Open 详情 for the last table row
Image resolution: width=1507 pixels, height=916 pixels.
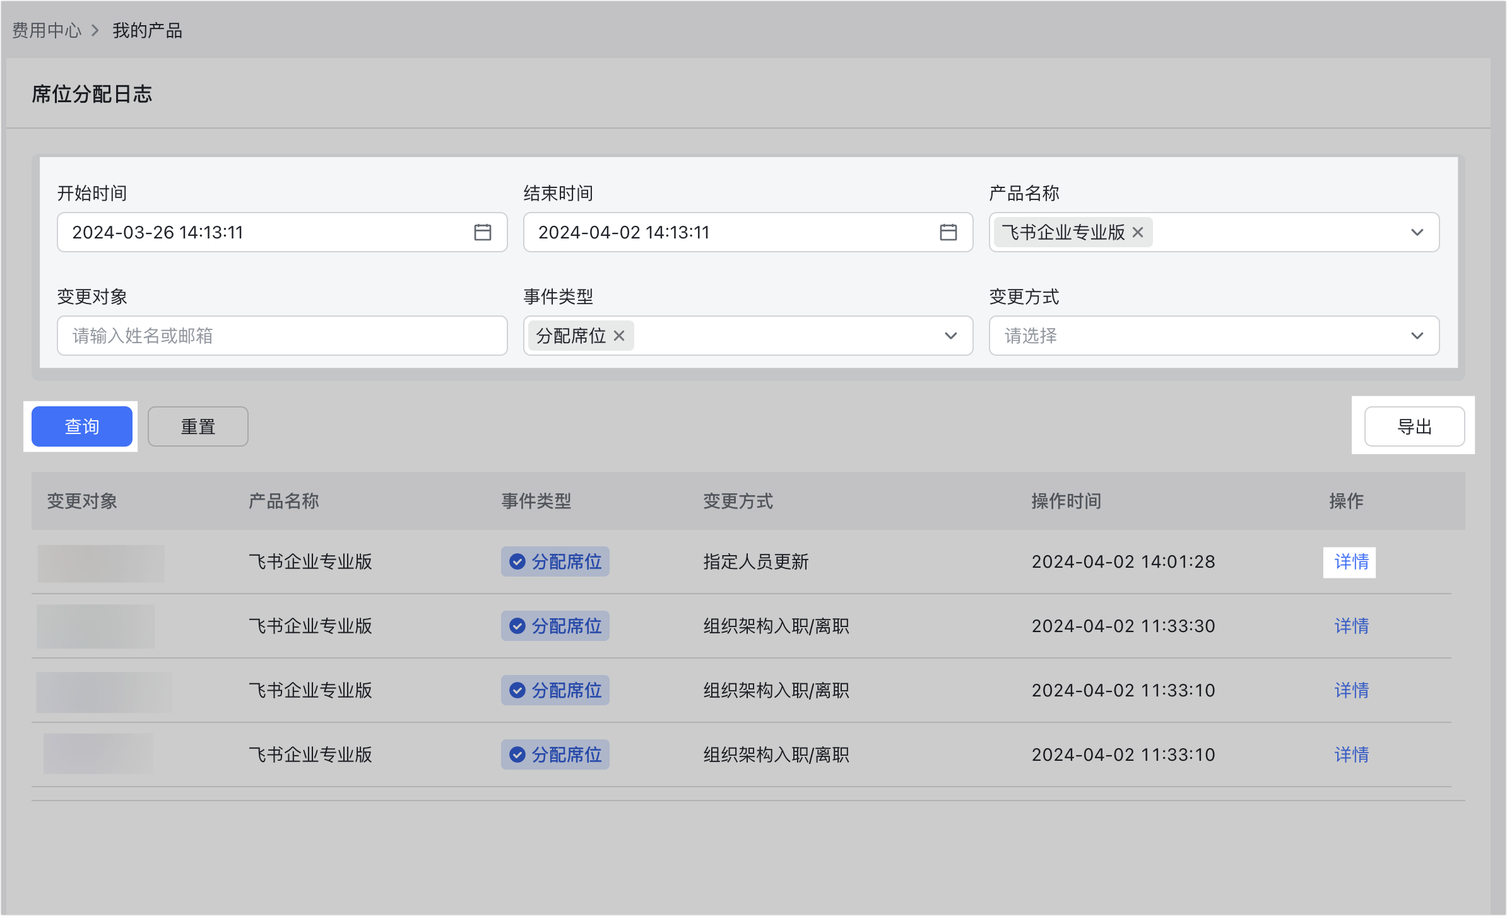point(1351,755)
